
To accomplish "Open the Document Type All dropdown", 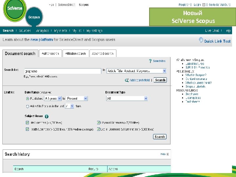I will (127, 98).
